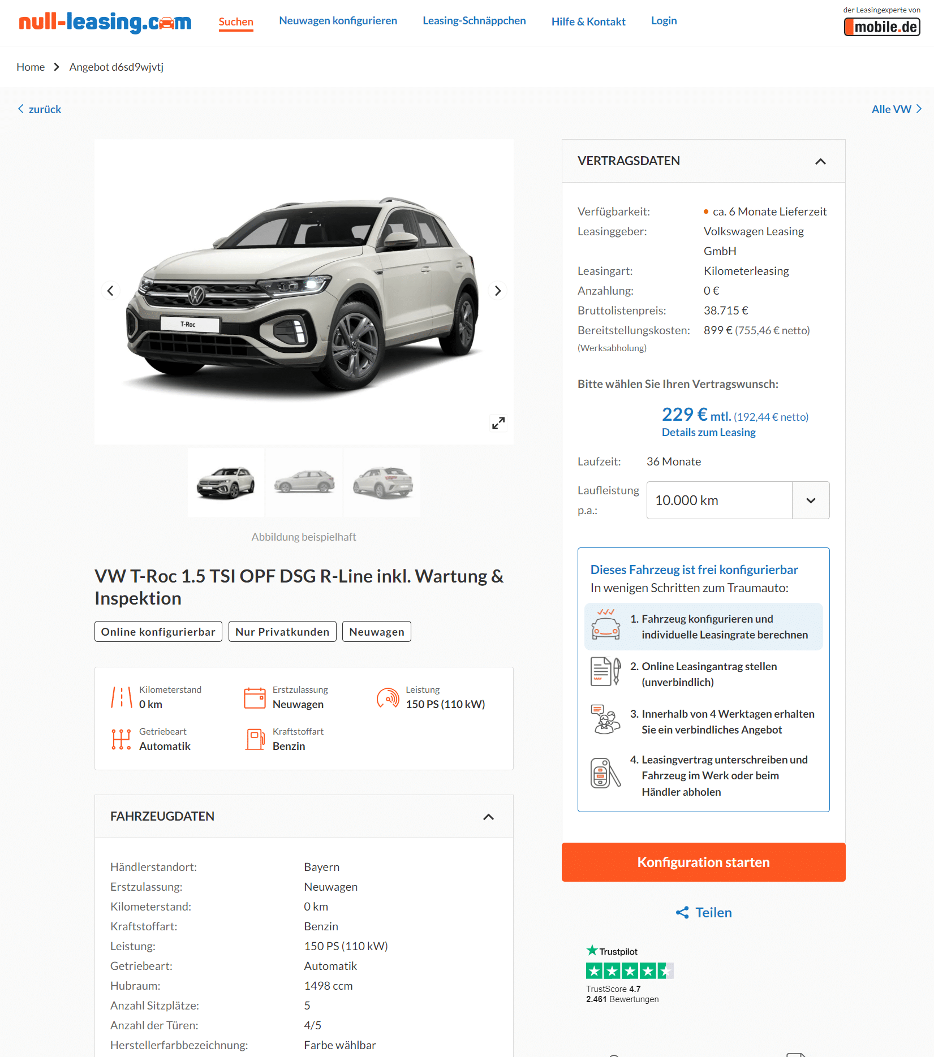The height and width of the screenshot is (1057, 934).
Task: Click the car configure step icon
Action: (606, 625)
